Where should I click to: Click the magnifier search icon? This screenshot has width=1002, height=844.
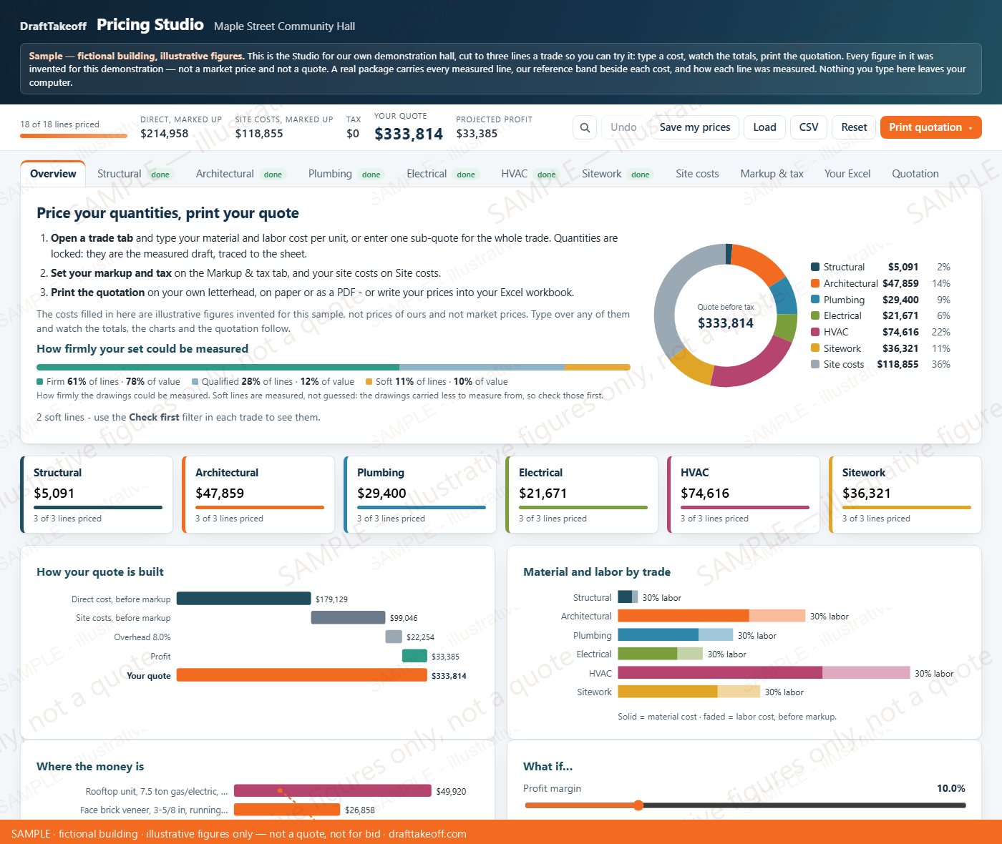585,127
